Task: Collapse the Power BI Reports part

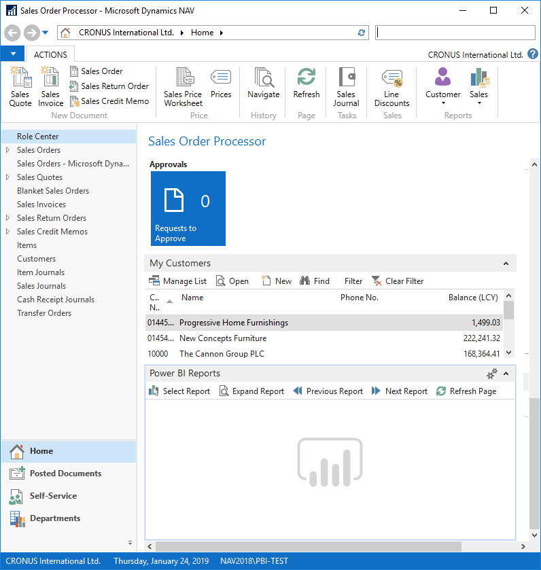Action: pos(506,374)
